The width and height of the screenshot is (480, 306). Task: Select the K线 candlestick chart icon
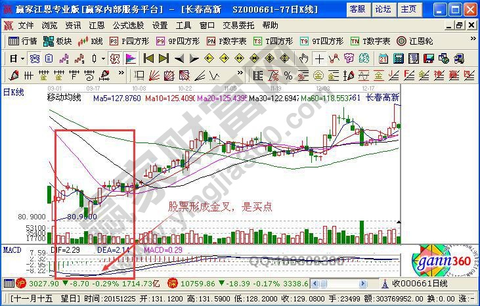tap(91, 41)
